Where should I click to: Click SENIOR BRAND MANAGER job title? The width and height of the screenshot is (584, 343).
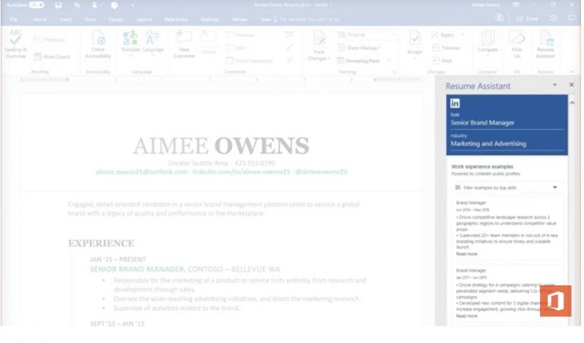pos(137,269)
